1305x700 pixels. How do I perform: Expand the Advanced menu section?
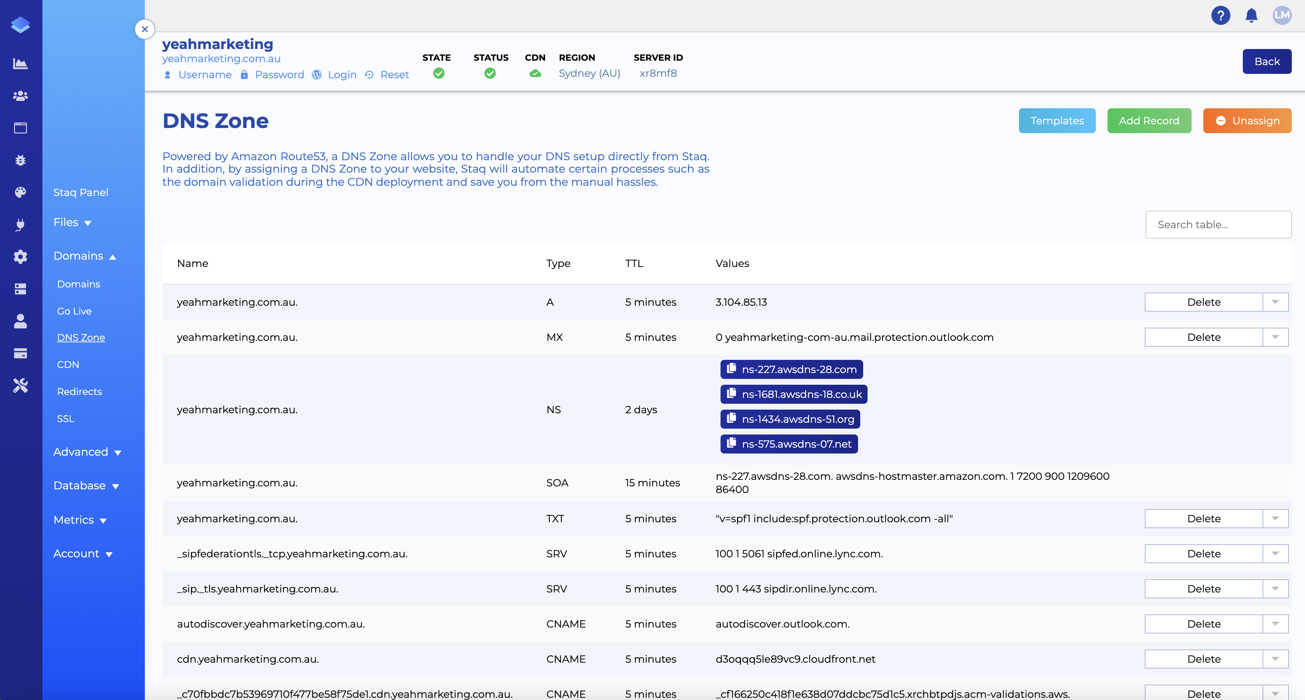pos(87,452)
